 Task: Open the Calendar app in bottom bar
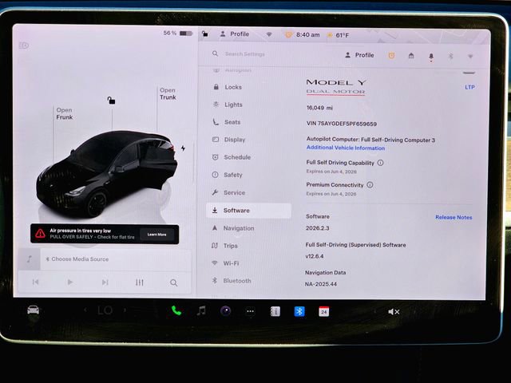coord(323,312)
